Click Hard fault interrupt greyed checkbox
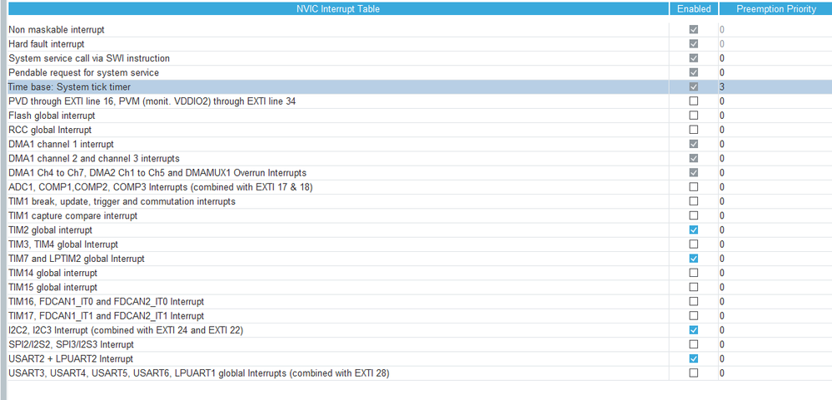The width and height of the screenshot is (832, 400). [x=694, y=44]
